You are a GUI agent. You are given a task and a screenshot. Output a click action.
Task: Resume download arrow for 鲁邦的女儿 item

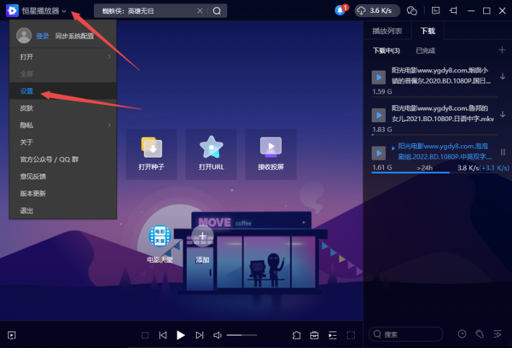[503, 114]
